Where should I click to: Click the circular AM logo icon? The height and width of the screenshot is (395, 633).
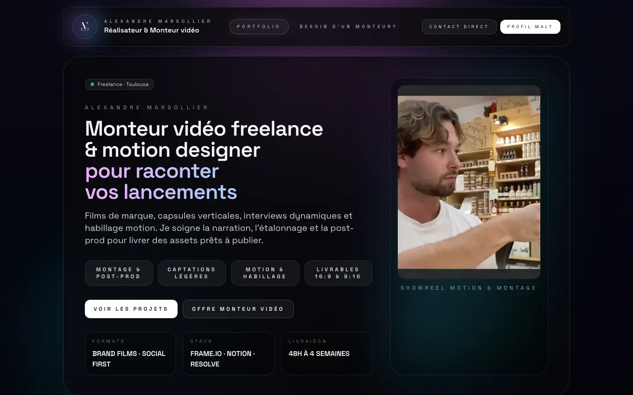(x=85, y=27)
